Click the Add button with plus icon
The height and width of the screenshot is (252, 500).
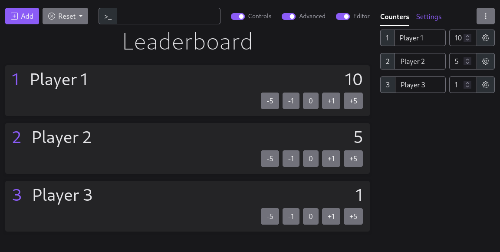[22, 16]
